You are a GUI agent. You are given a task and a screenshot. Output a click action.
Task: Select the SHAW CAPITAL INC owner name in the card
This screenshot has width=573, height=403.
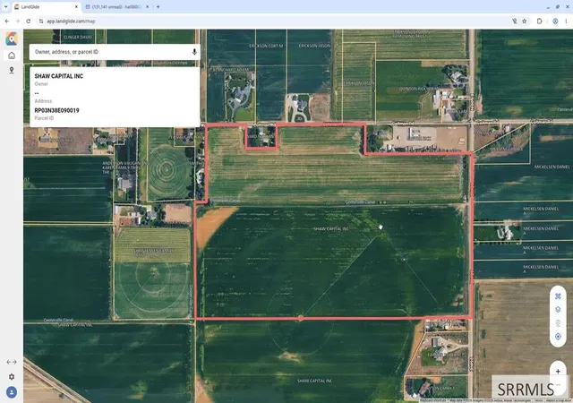point(59,76)
